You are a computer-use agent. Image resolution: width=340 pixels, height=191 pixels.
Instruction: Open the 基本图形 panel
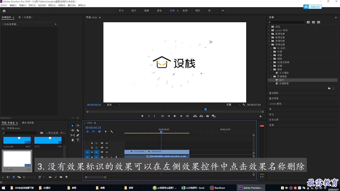[x=274, y=93]
